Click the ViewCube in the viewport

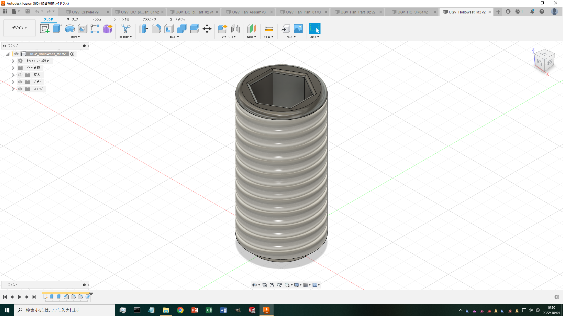point(545,61)
